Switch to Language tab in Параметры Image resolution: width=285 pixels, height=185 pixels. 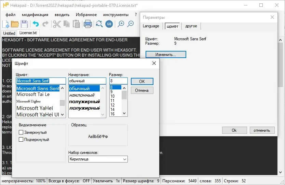tap(151, 26)
